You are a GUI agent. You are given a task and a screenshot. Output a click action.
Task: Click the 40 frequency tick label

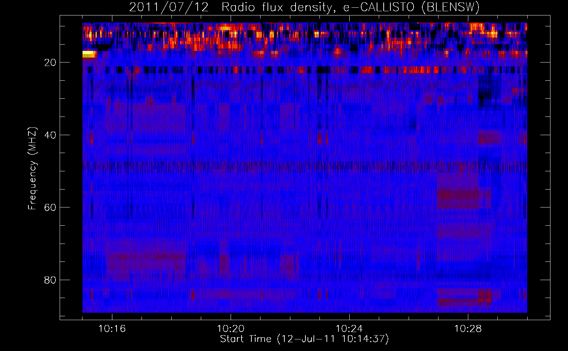(x=51, y=135)
